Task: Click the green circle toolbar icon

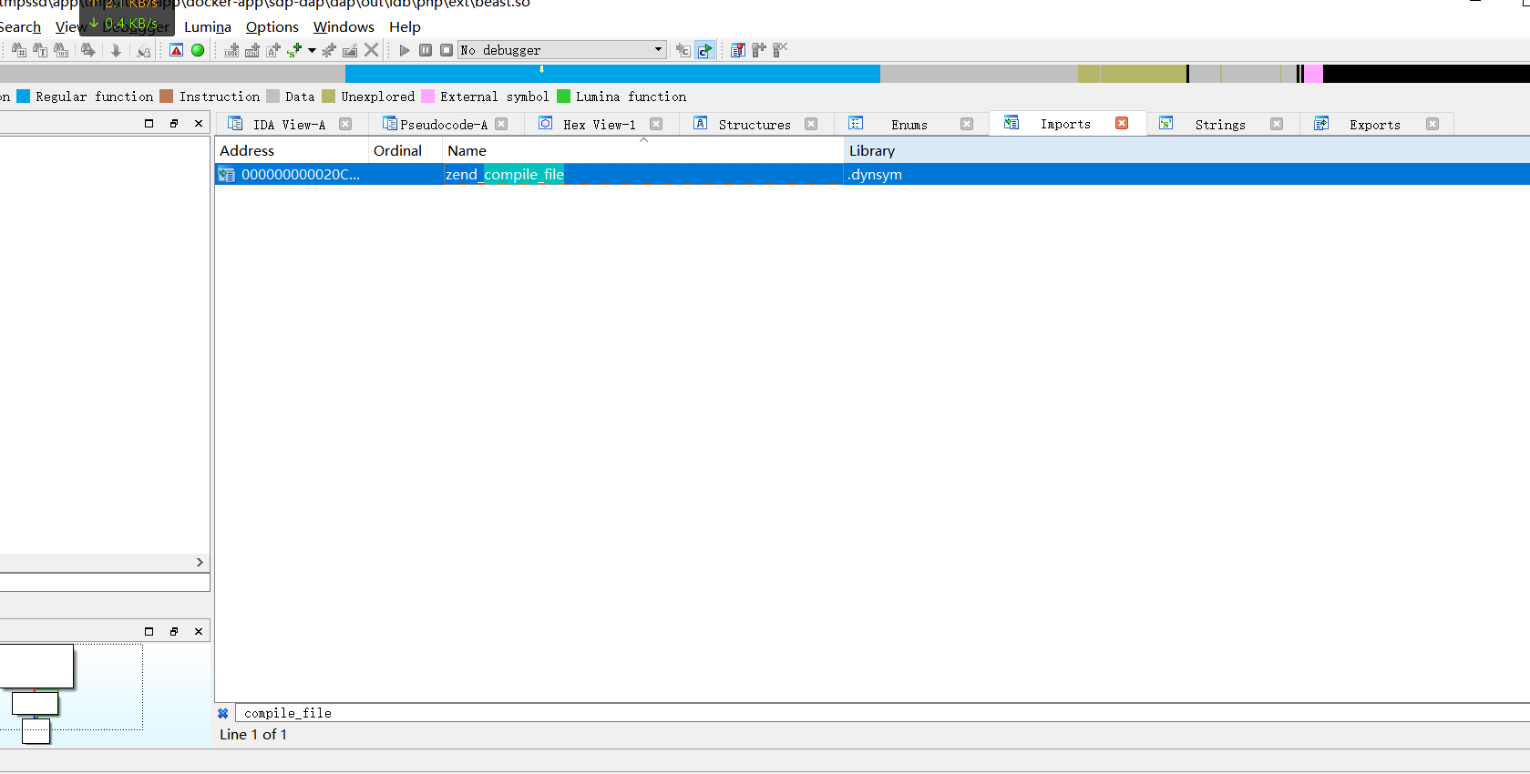Action: (198, 50)
